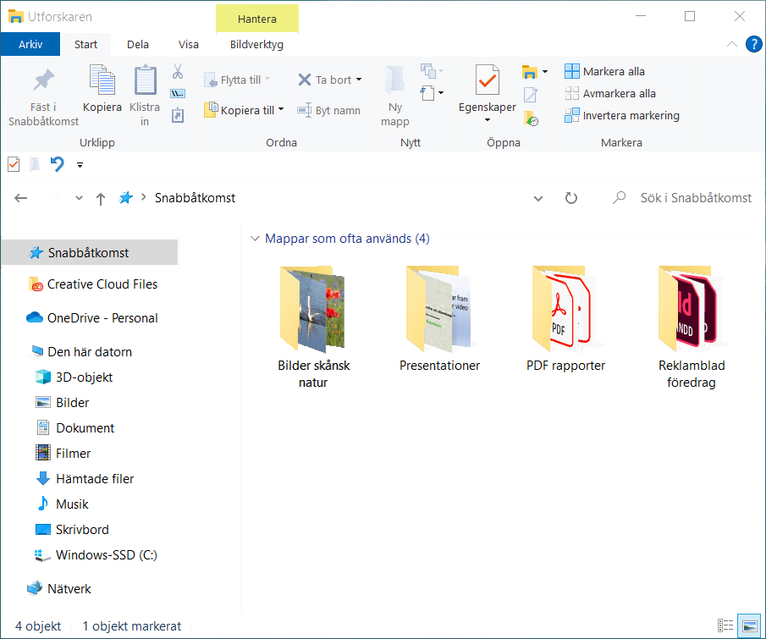This screenshot has width=766, height=639.
Task: Refresh the Snabbåtkomst view
Action: 571,198
